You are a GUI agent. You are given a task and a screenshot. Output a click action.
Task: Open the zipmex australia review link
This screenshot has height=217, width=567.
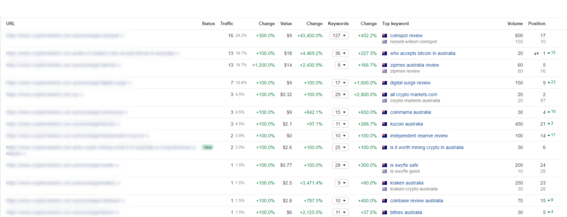point(415,65)
